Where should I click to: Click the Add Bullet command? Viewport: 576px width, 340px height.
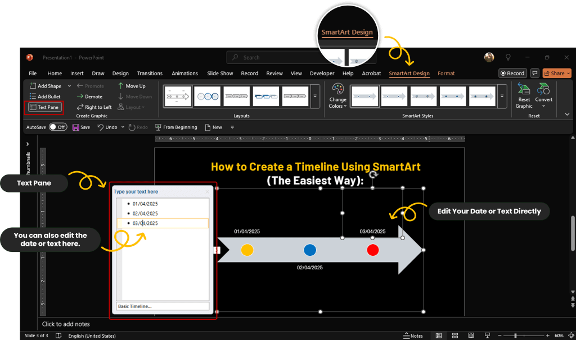48,97
